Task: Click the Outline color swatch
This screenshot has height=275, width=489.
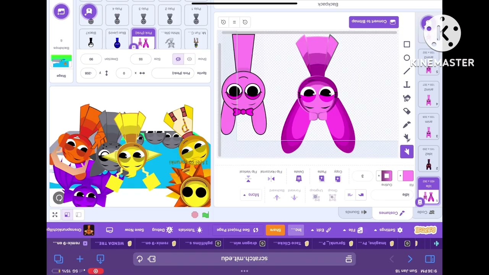Action: click(x=386, y=176)
